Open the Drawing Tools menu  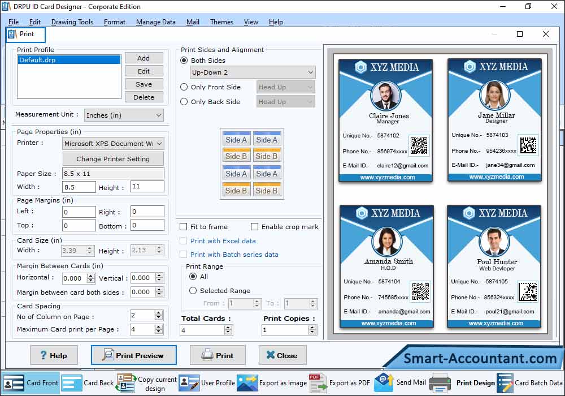(x=72, y=22)
